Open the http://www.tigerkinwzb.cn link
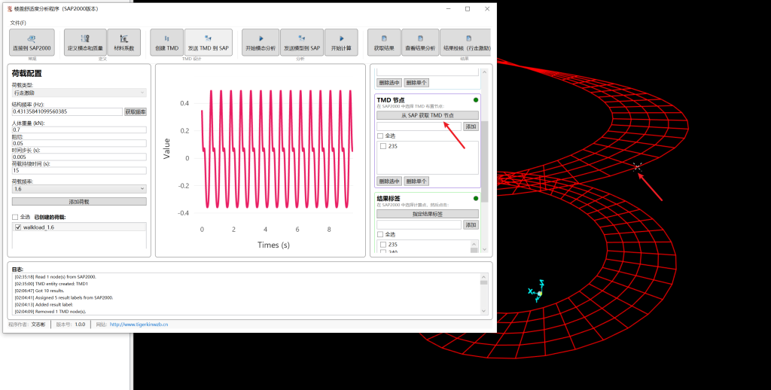This screenshot has height=390, width=771. click(x=139, y=324)
